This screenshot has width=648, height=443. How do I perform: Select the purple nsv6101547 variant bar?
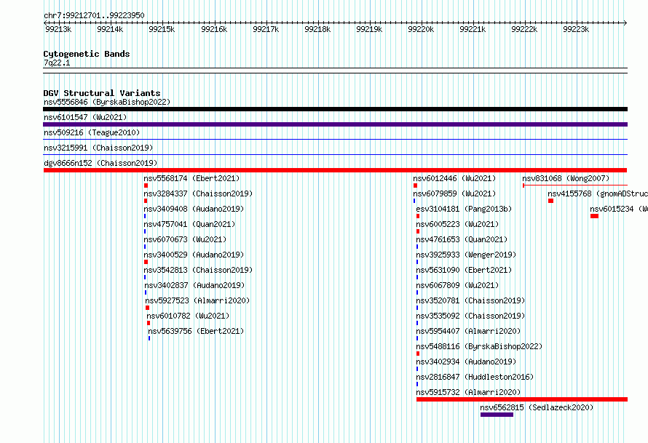pyautogui.click(x=335, y=124)
